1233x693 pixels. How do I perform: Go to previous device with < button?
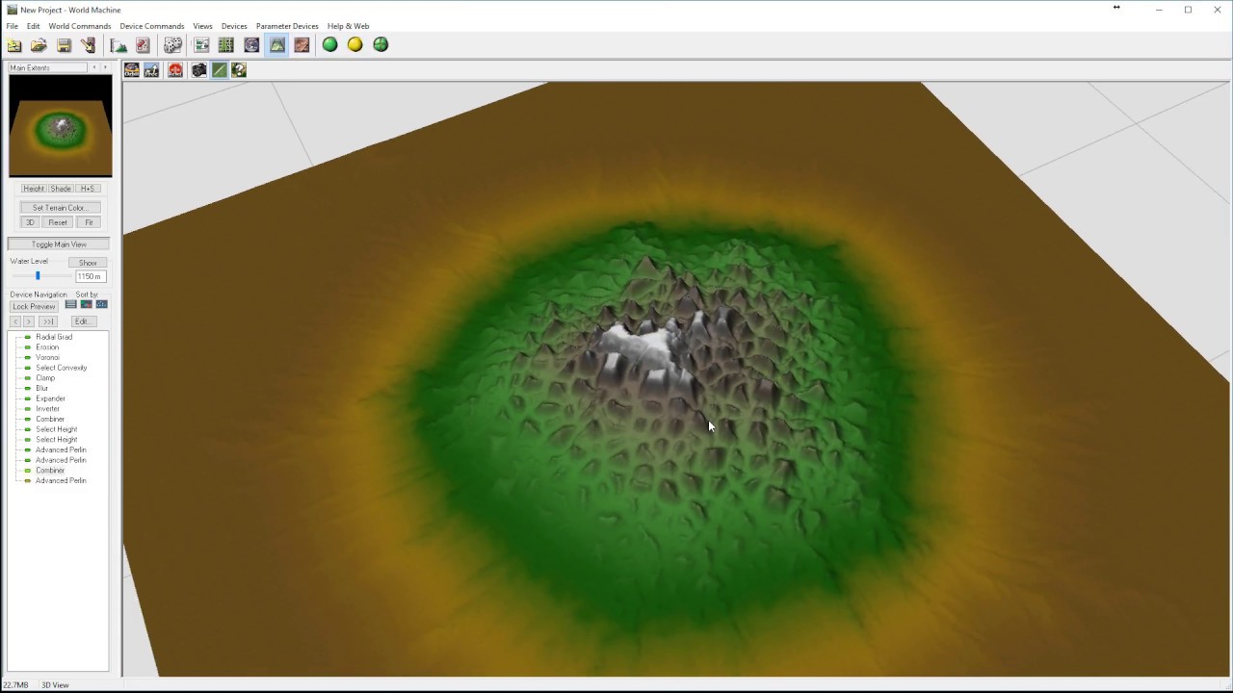coord(15,321)
